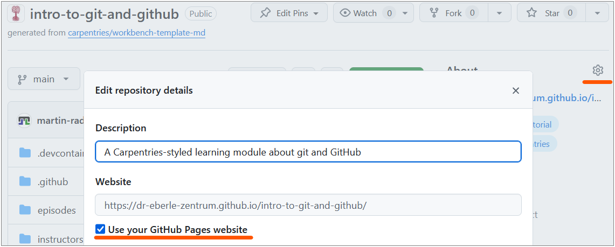Open the .github folder
This screenshot has height=247, width=615.
pos(53,182)
